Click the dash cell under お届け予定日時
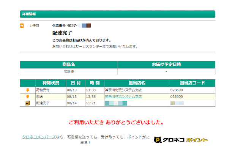Image resolution: width=243 pixels, height=148 pixels. (166, 71)
